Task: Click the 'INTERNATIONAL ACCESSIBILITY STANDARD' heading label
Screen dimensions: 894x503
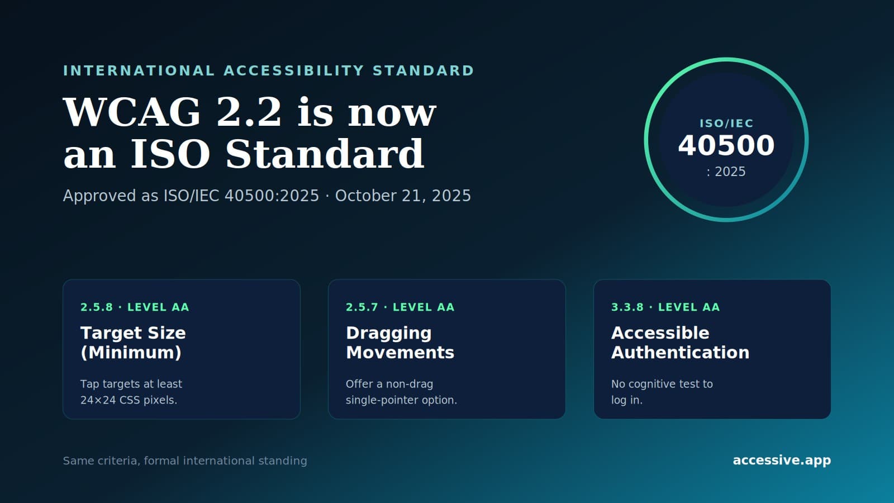Action: 268,71
